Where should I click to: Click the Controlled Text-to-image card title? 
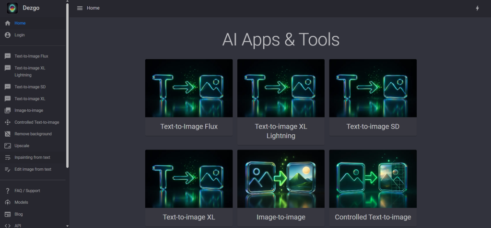373,217
